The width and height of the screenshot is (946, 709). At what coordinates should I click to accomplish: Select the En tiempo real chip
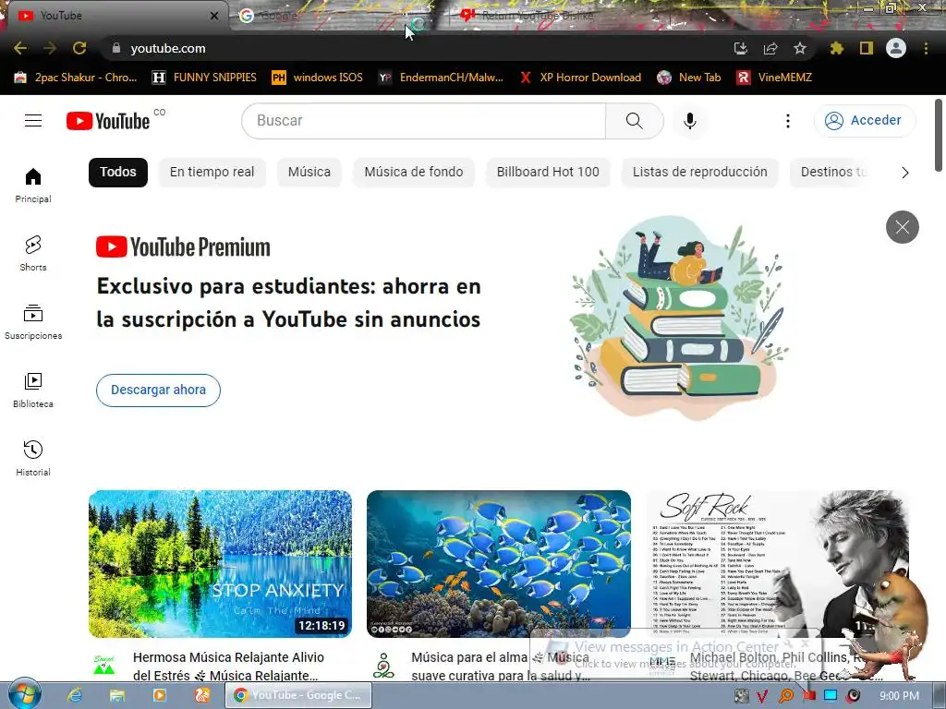pos(212,173)
